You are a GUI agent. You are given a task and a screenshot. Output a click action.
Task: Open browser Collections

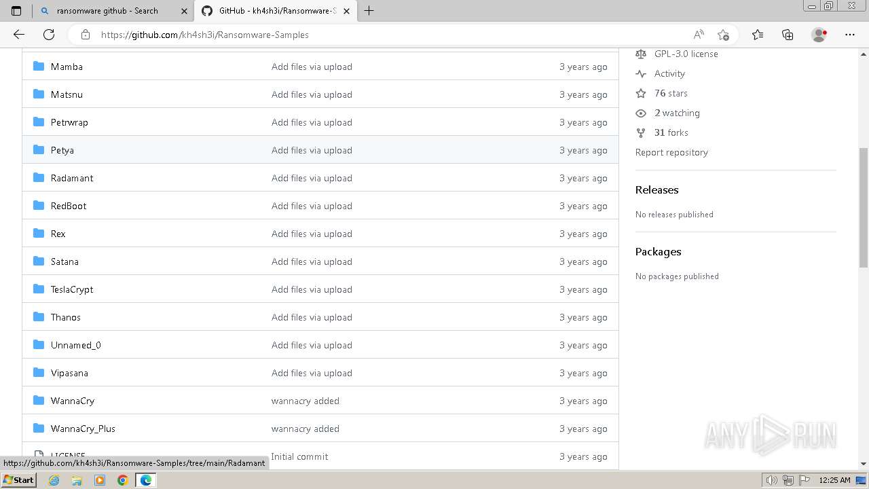788,35
